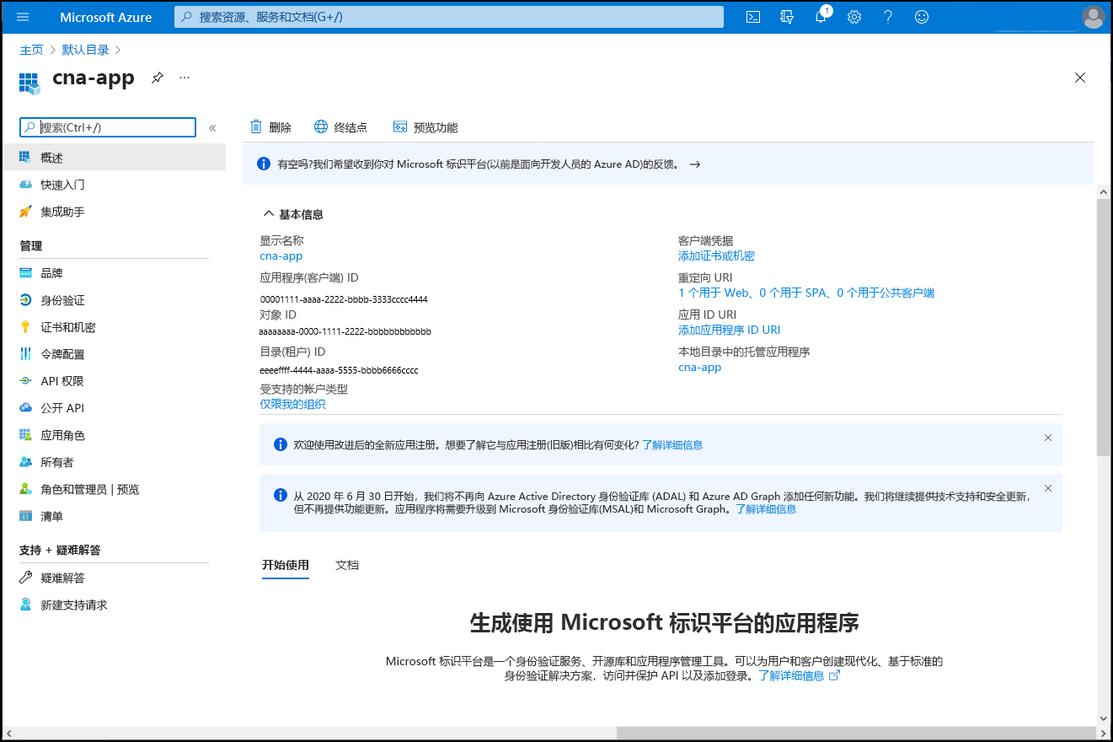Click the 删除 toolbar button
The height and width of the screenshot is (742, 1113).
coord(270,127)
